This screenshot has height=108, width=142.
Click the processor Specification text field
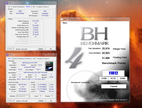coord(35,72)
